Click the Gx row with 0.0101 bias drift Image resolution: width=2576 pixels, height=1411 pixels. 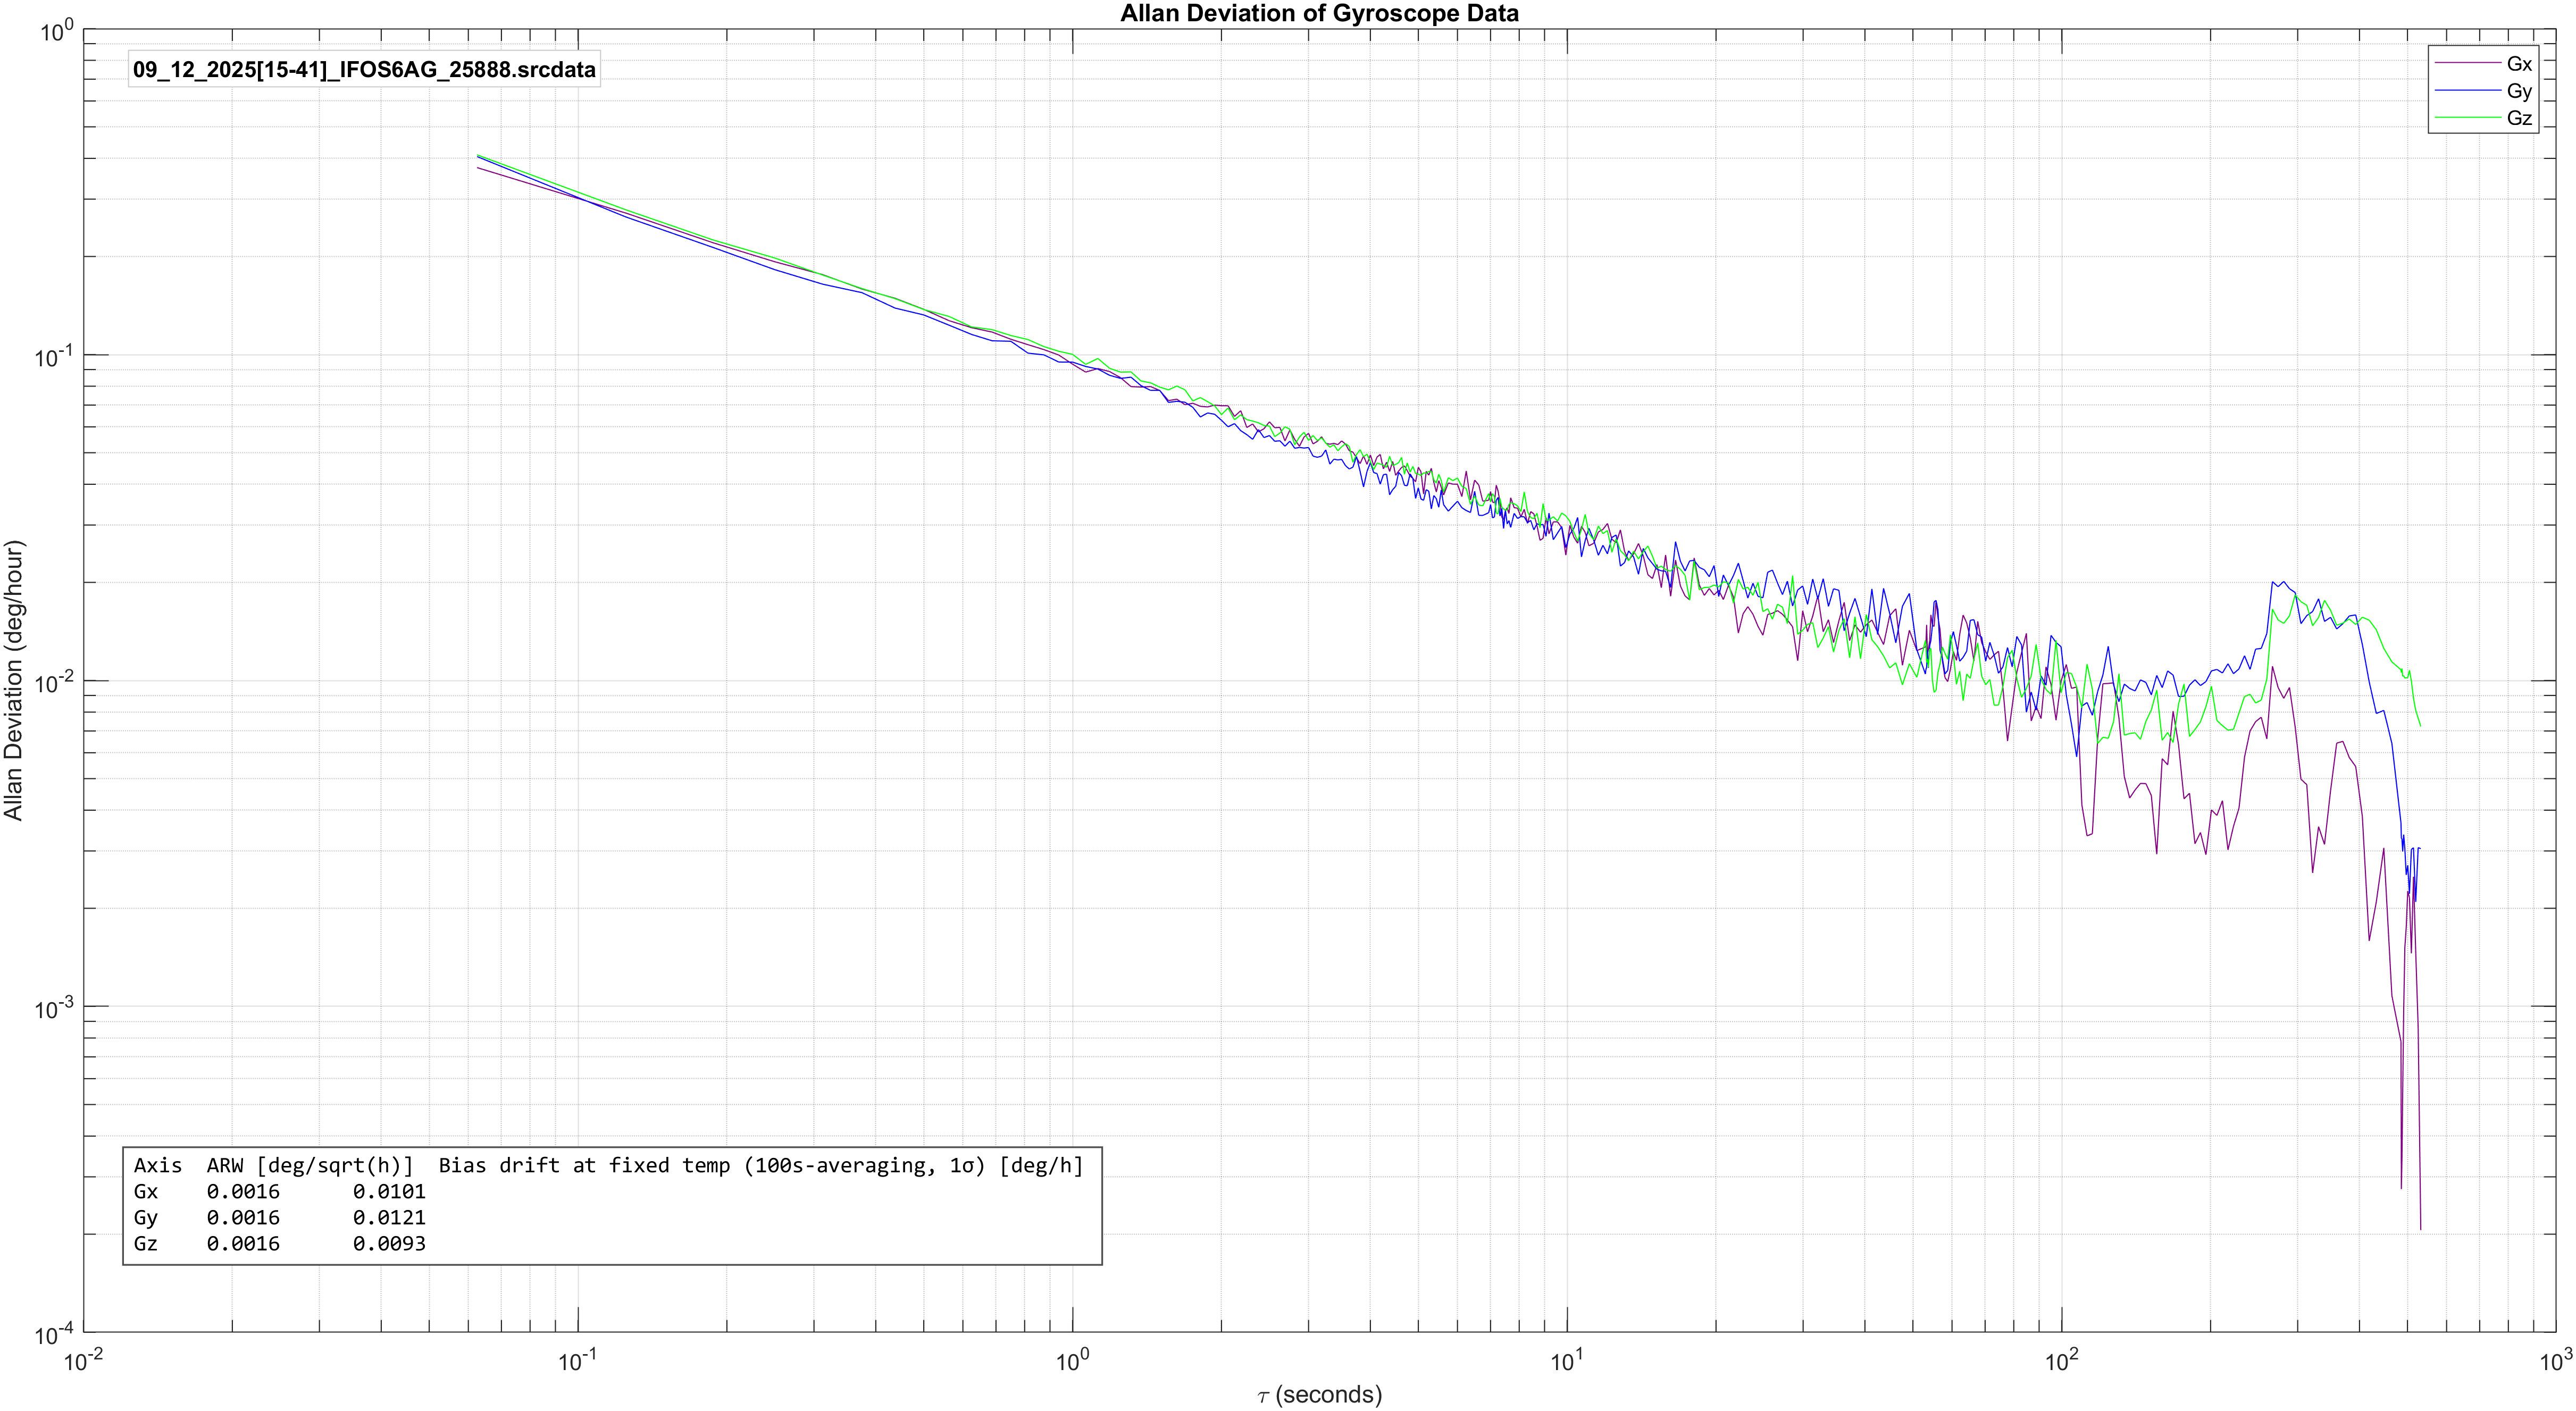(280, 1191)
